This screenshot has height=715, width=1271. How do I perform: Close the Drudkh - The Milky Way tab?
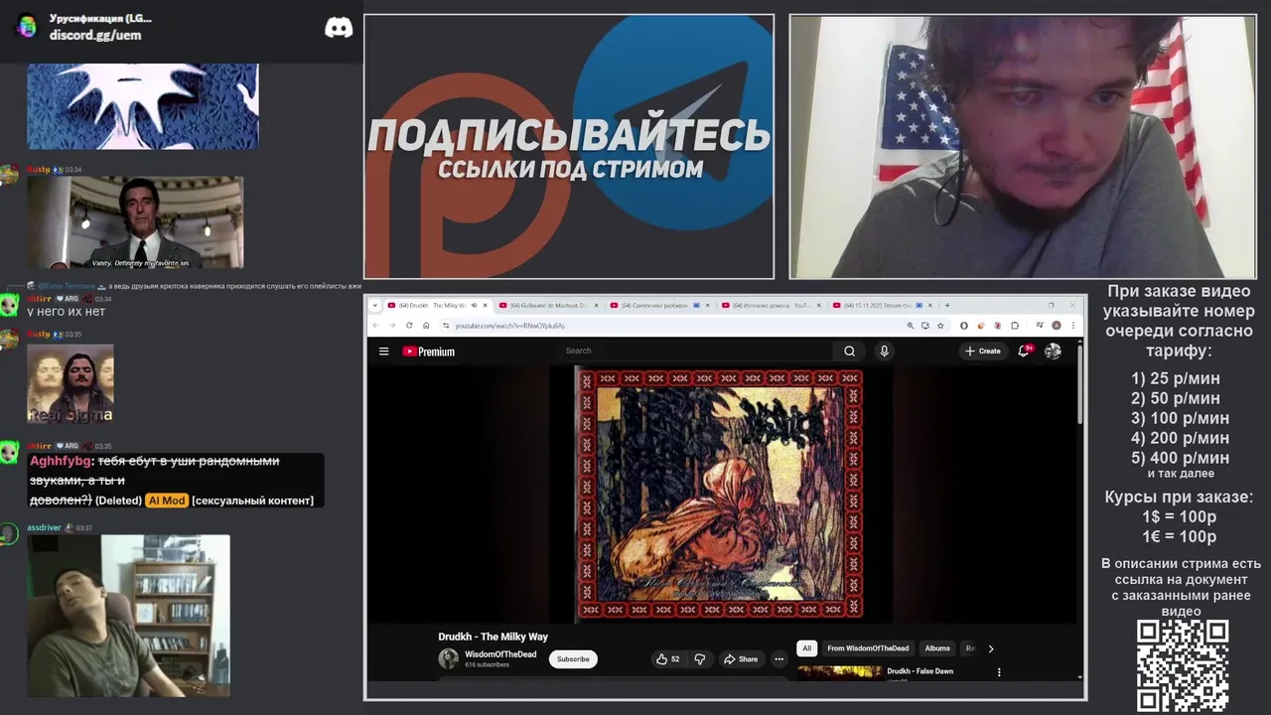(486, 305)
